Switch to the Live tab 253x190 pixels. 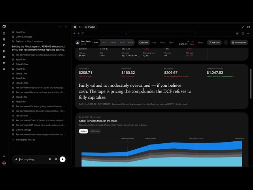[154, 42]
